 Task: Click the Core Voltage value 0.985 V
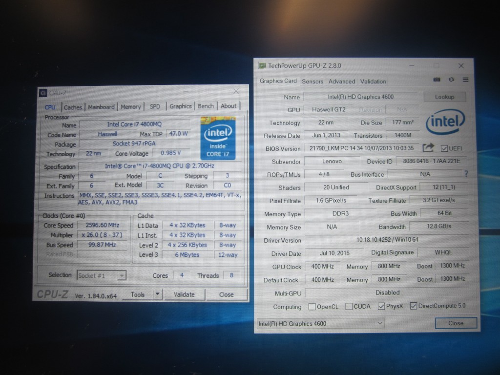pos(171,153)
